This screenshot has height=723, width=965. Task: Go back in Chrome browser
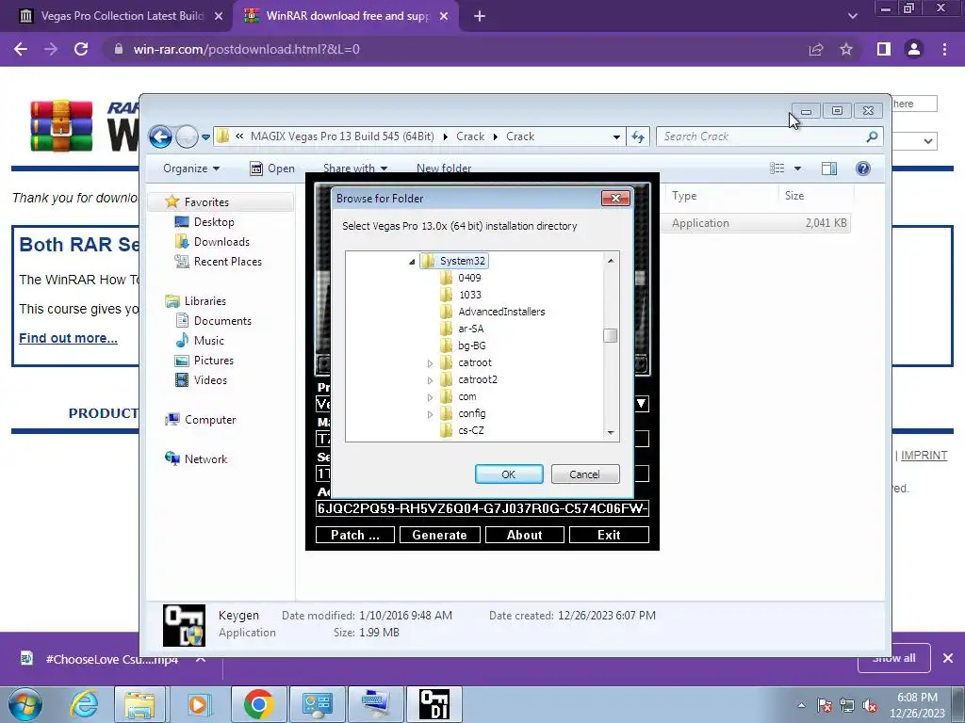21,49
